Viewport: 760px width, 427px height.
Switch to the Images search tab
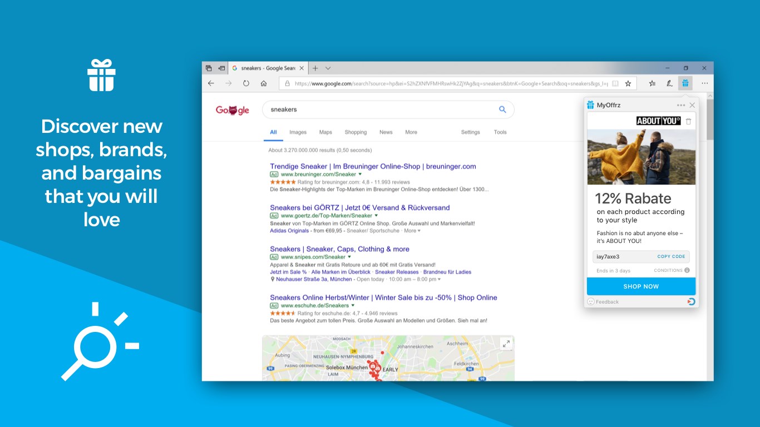pos(298,132)
